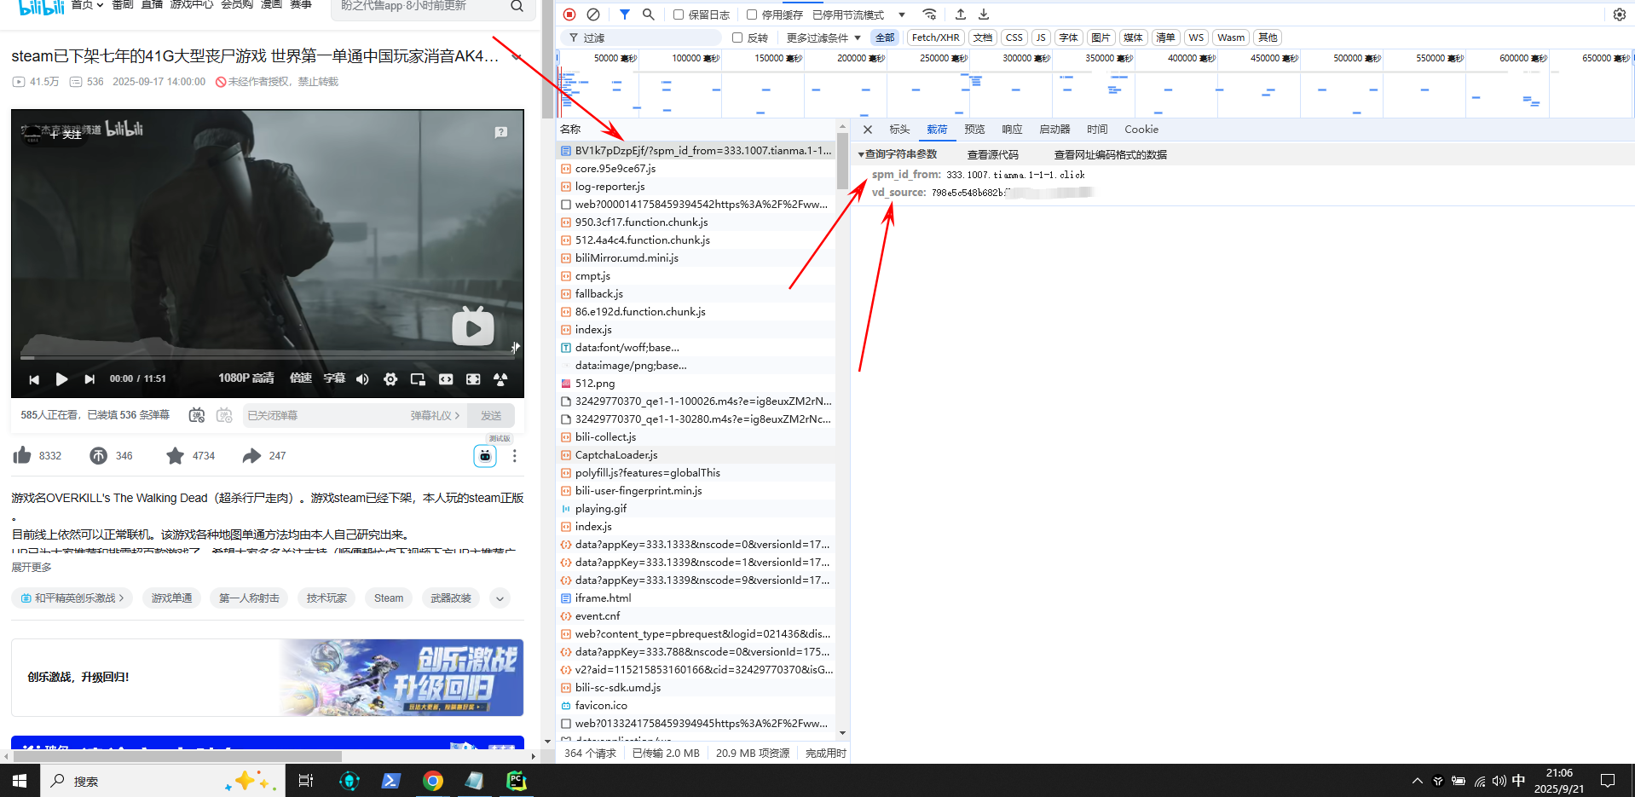1635x797 pixels.
Task: Open the AI assistant robot icon
Action: point(485,456)
